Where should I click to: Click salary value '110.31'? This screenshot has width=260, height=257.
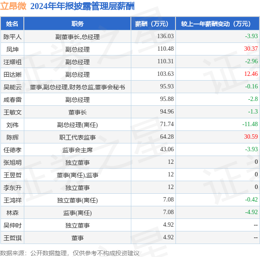(166, 61)
